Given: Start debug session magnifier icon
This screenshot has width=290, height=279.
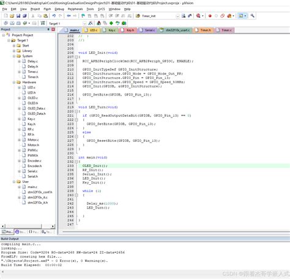Looking at the screenshot, I should [198, 16].
